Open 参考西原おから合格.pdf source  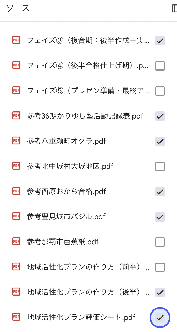(67, 191)
